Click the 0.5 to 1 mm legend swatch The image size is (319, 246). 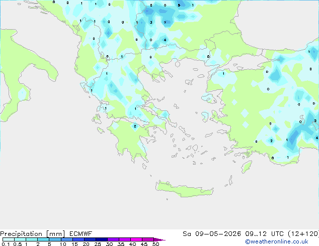[x=20, y=239]
